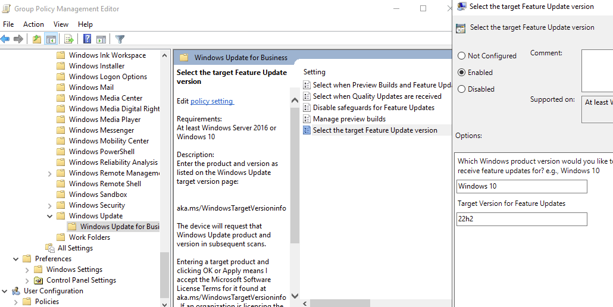Viewport: 613px width, 307px height.
Task: Open the Help menu
Action: [85, 24]
